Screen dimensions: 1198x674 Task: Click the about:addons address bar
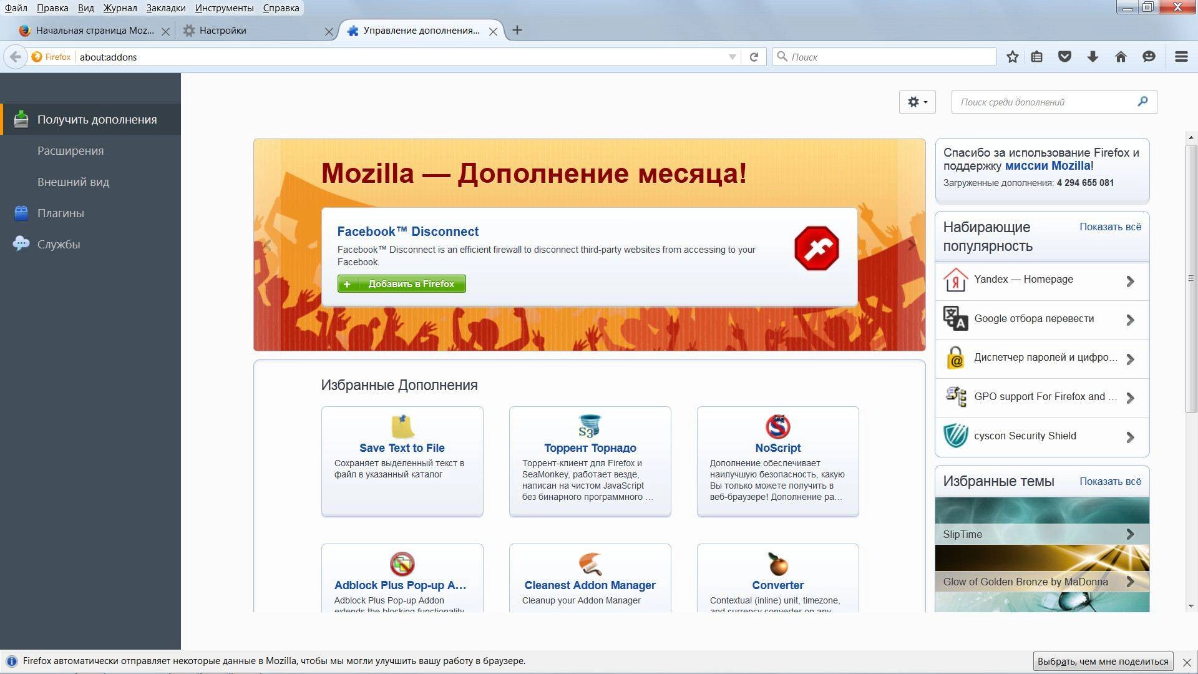coord(399,57)
